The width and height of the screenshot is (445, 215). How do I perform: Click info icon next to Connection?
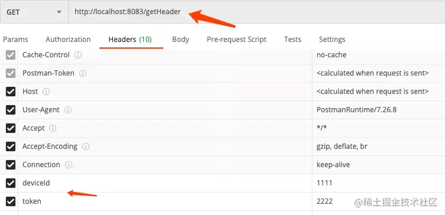69,165
